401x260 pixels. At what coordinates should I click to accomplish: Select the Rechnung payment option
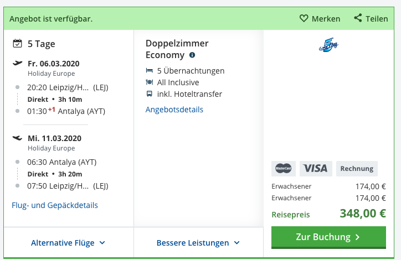pos(357,169)
